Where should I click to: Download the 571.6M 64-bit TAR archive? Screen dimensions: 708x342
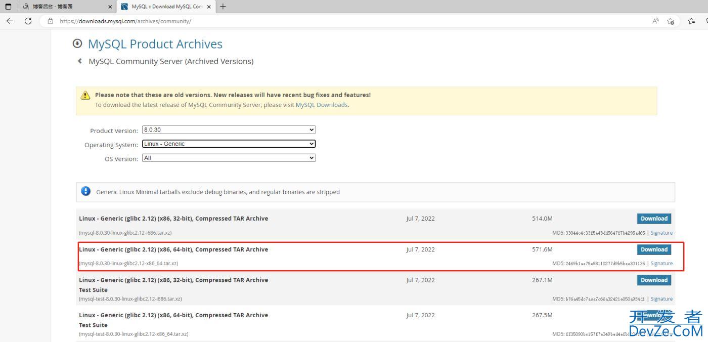point(654,249)
